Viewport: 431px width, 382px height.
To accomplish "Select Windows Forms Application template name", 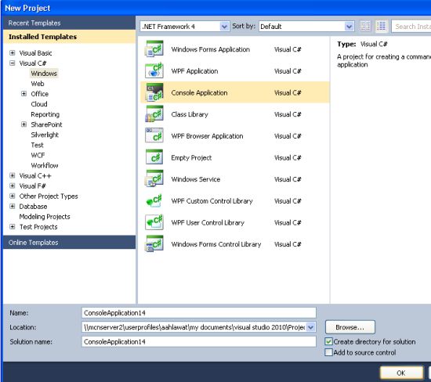I will click(211, 49).
